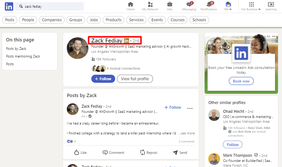The width and height of the screenshot is (282, 167).
Task: Open Notifications bell with 10 alerts
Action: (x=209, y=6)
